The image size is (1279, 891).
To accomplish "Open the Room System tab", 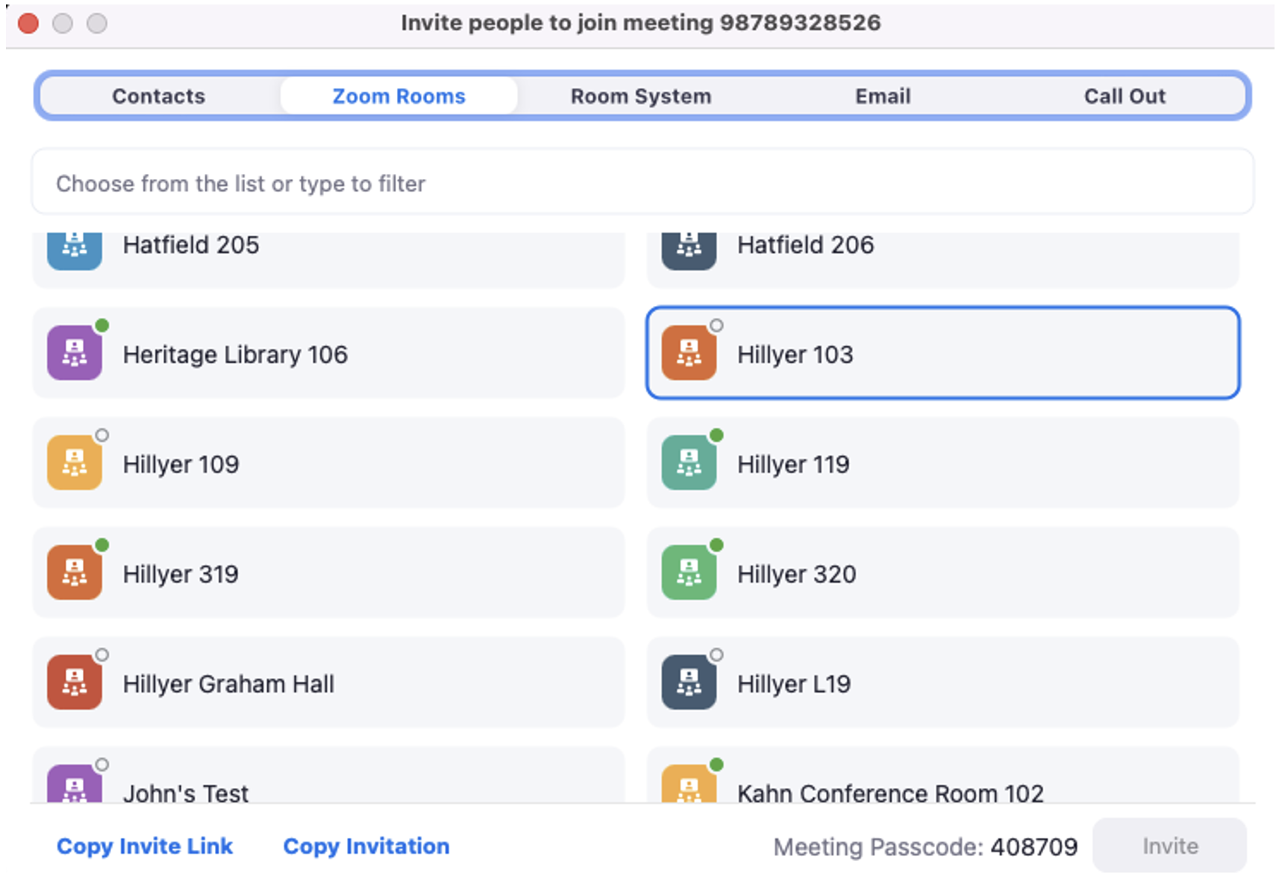I will click(x=641, y=96).
